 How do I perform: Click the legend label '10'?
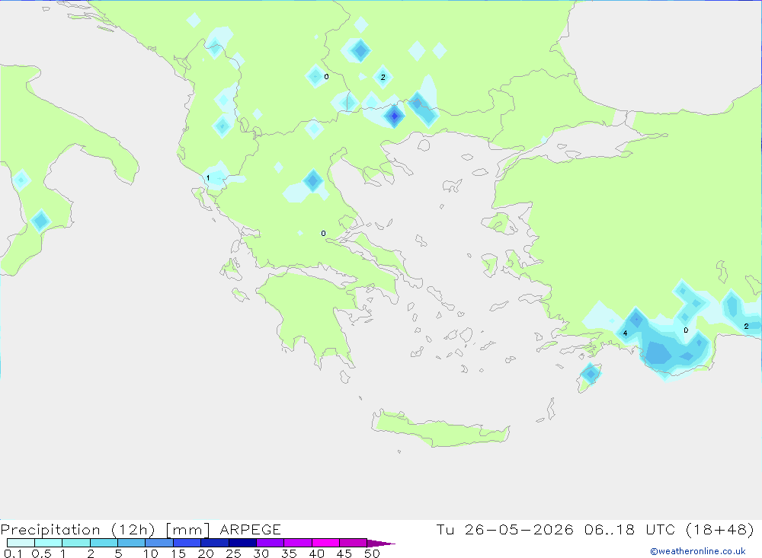coord(151,553)
